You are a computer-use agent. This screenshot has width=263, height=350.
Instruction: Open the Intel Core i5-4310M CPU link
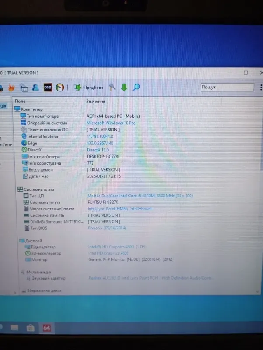[140, 196]
